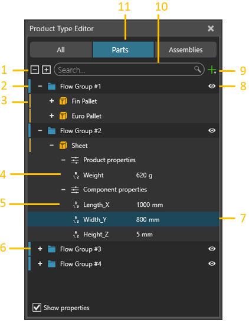Select the Weight property row
The width and height of the screenshot is (249, 323).
(123, 175)
